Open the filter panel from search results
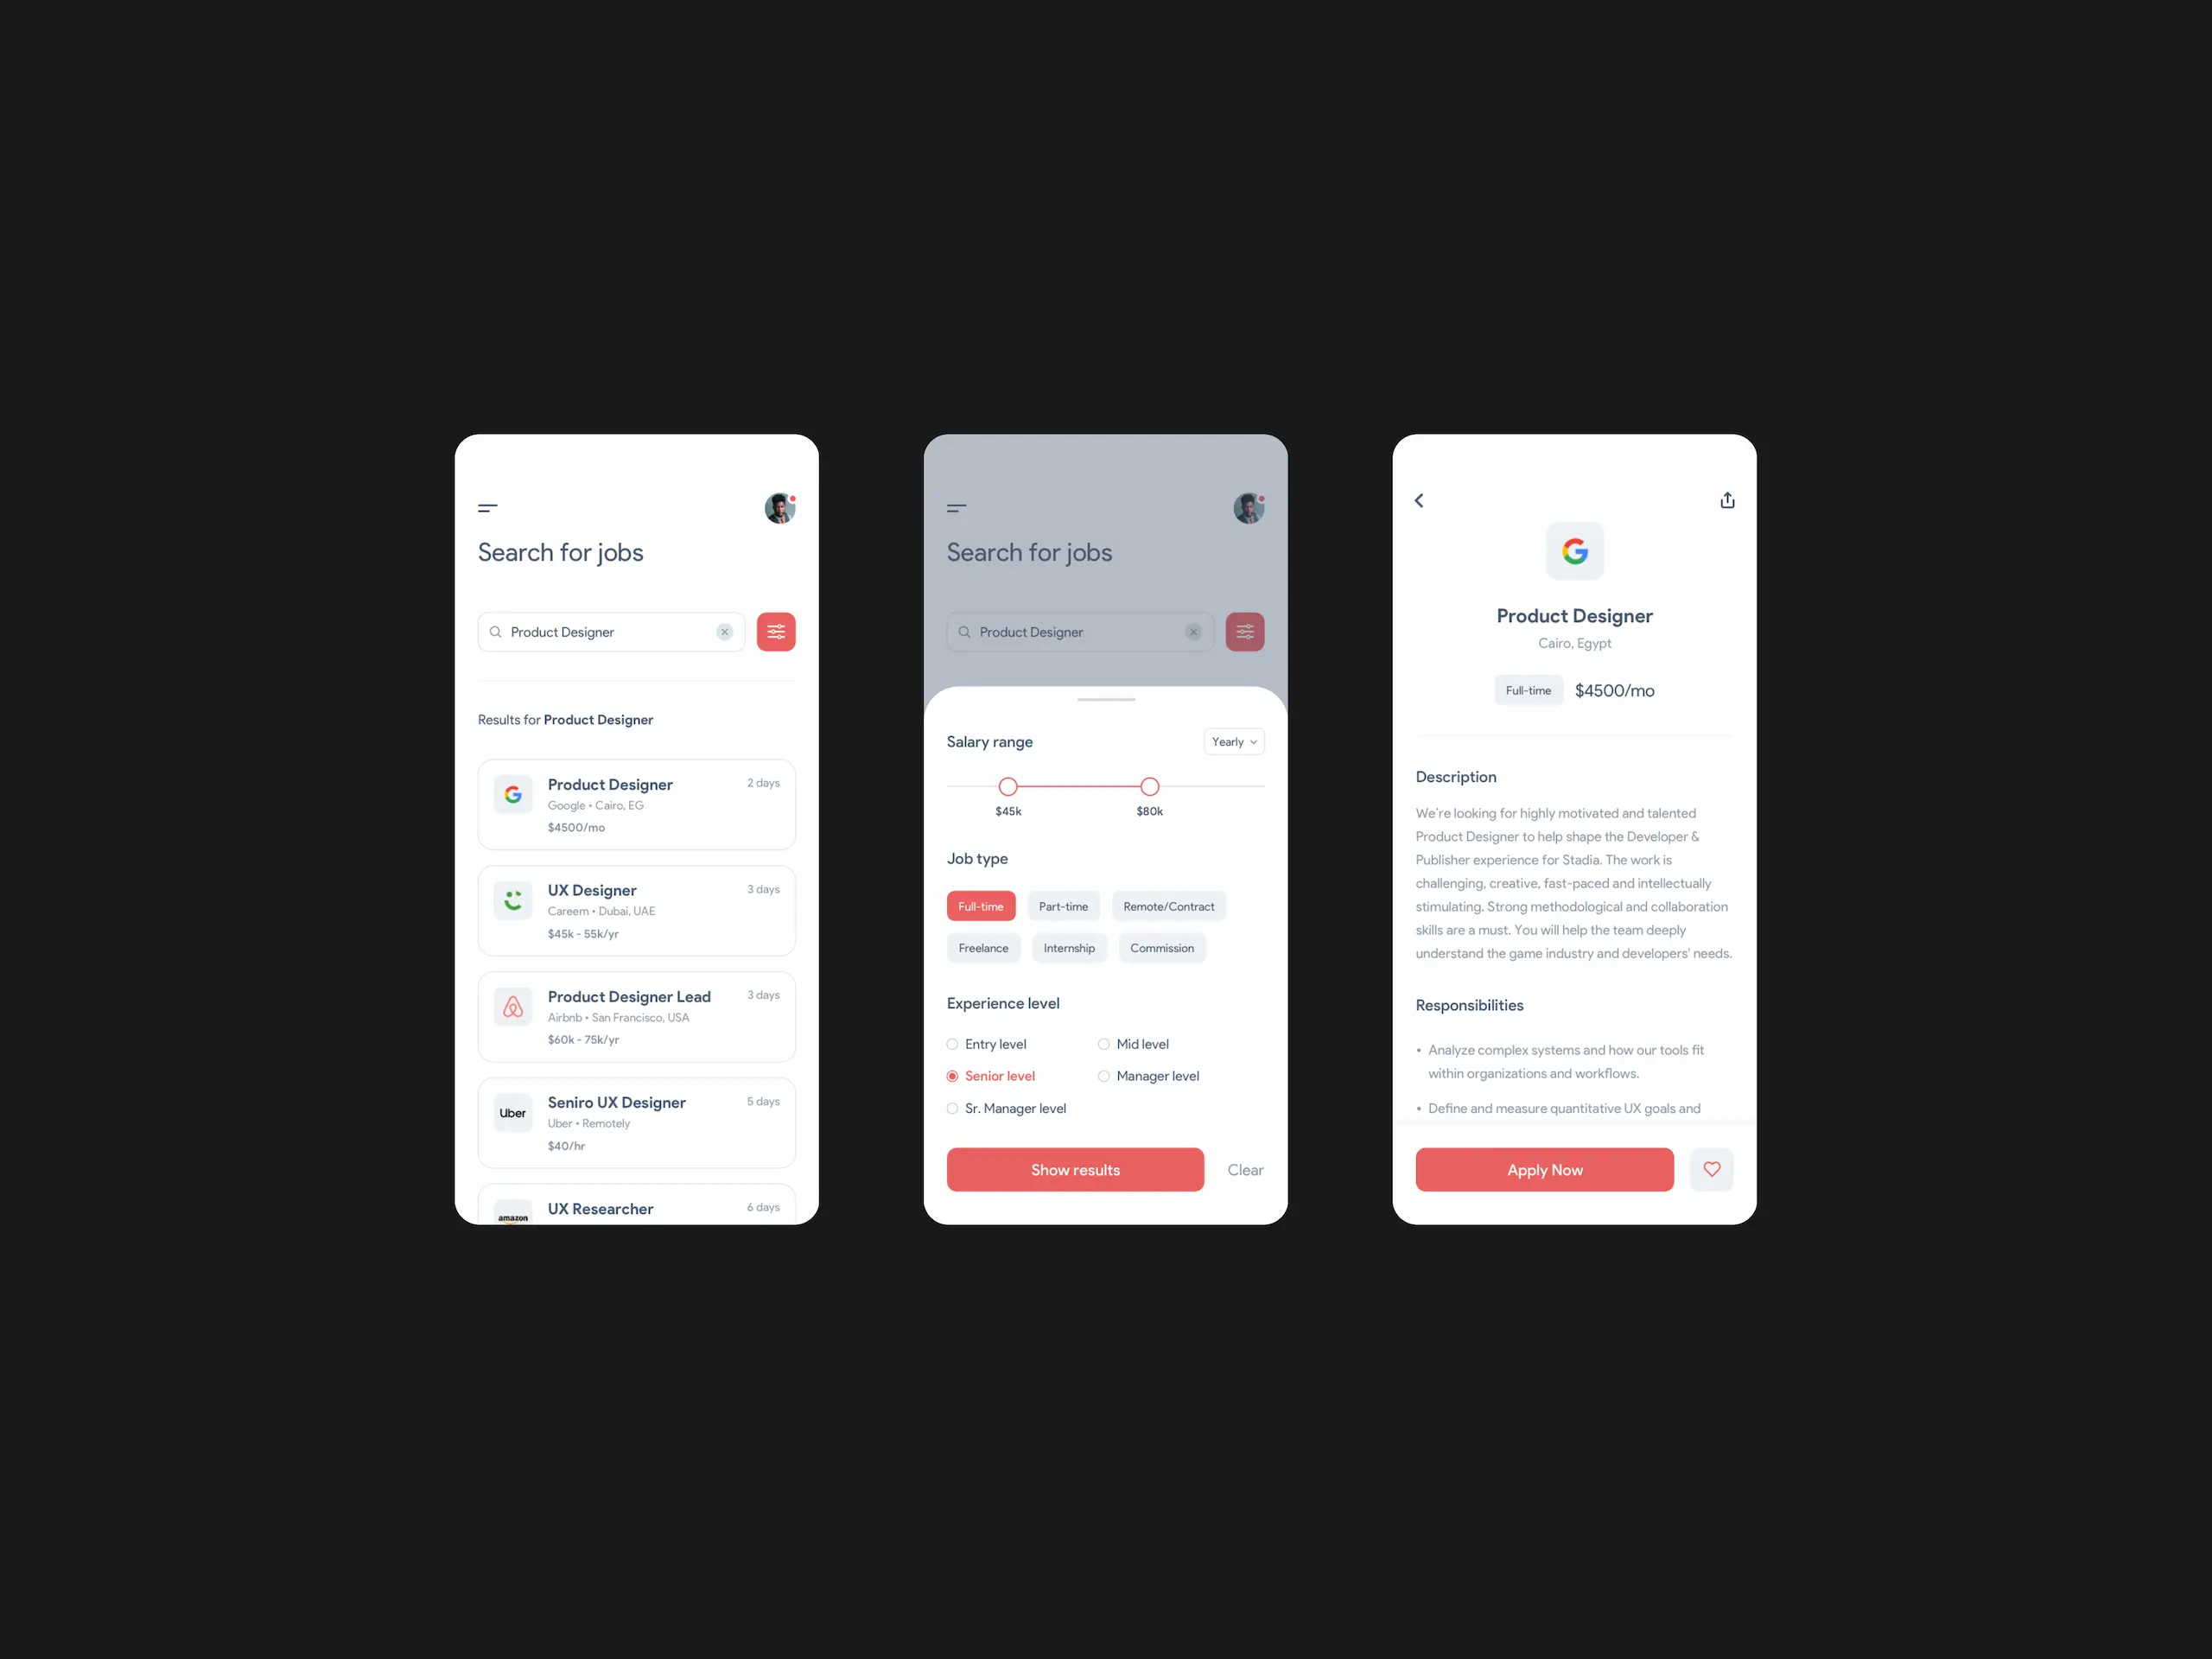 [777, 632]
